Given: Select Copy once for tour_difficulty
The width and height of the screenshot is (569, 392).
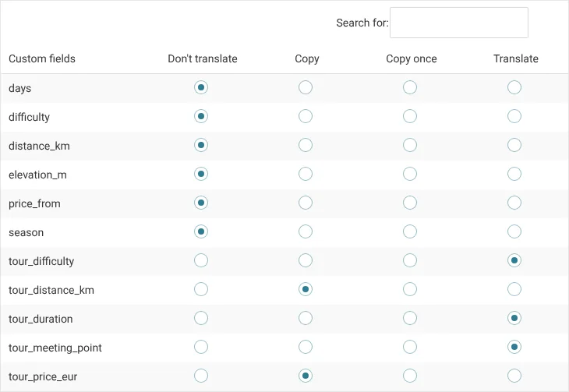Looking at the screenshot, I should point(410,260).
